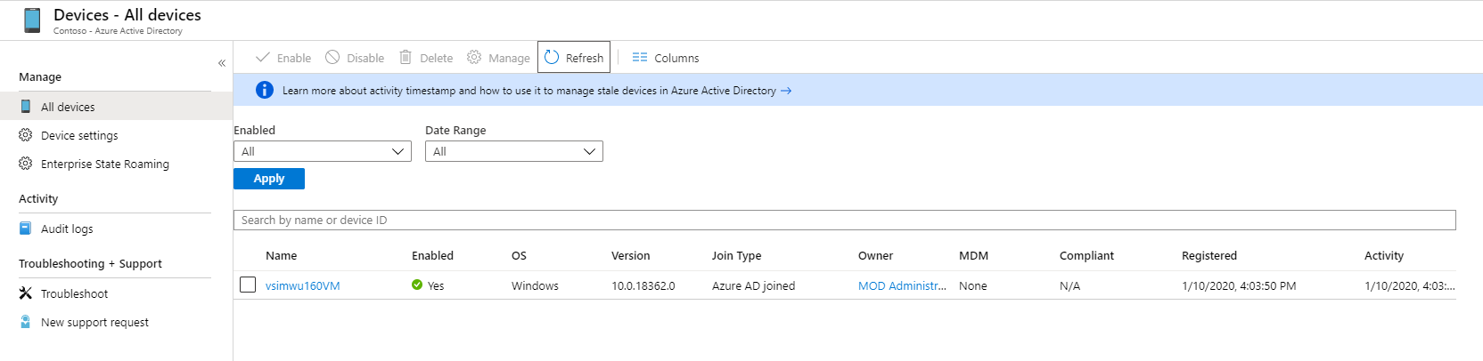Image resolution: width=1483 pixels, height=361 pixels.
Task: Click the Registered date 1/10/2020, 4:03:50 PM
Action: 1239,285
